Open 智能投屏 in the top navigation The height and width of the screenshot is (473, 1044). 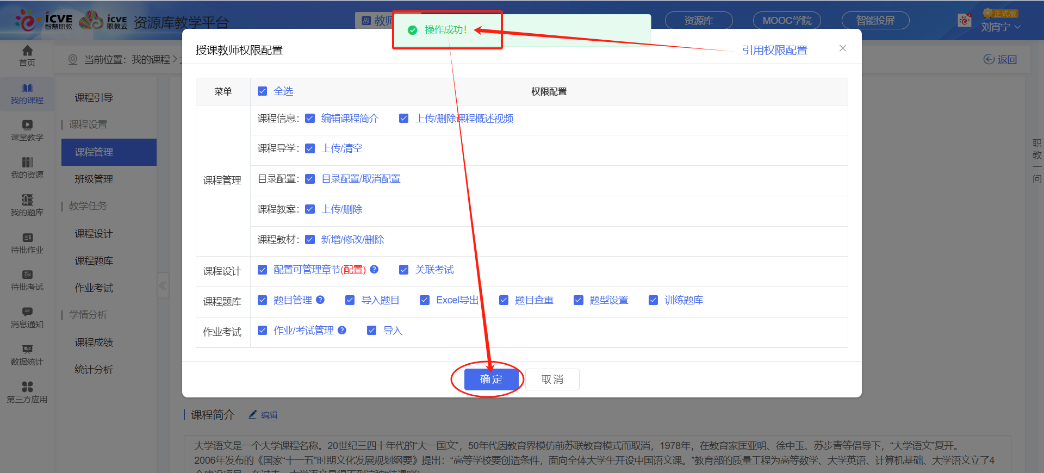point(875,21)
